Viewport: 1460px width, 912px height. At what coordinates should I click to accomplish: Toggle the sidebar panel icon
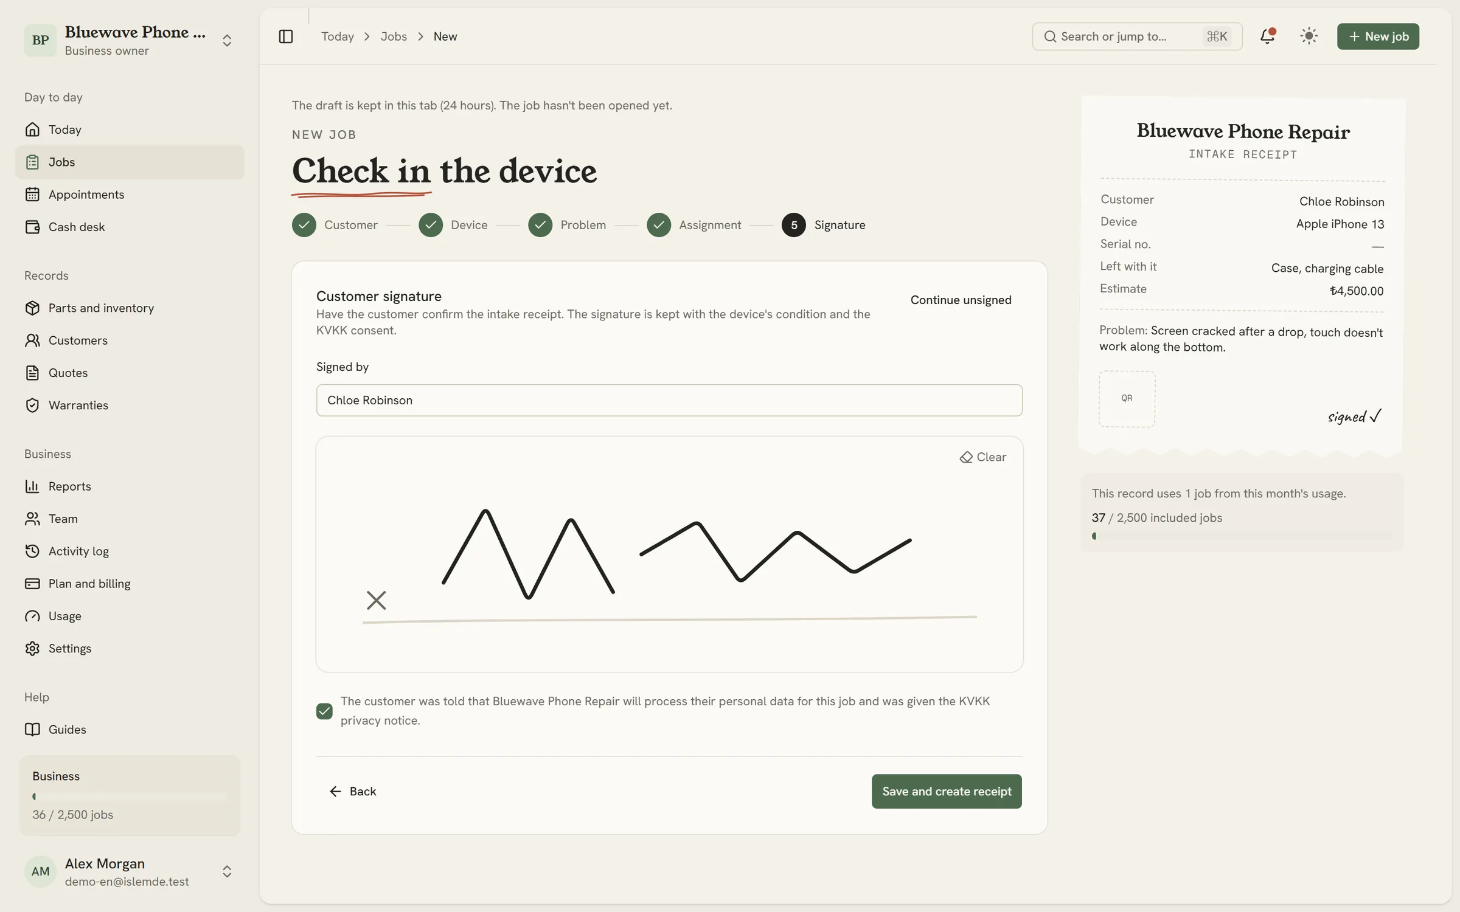tap(285, 36)
